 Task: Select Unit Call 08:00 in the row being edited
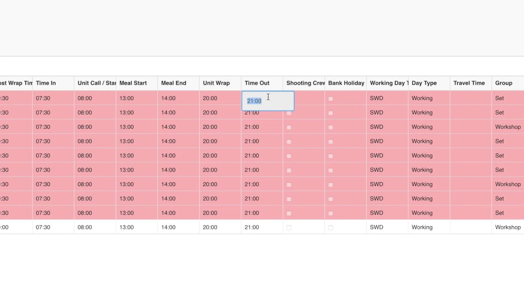point(95,98)
